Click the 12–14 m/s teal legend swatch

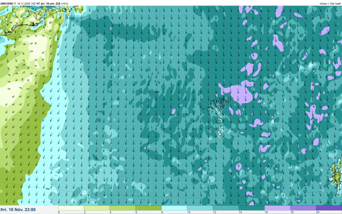point(226,208)
